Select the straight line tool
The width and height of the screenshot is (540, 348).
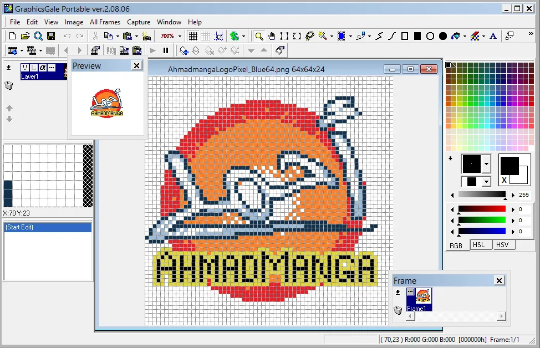[379, 36]
